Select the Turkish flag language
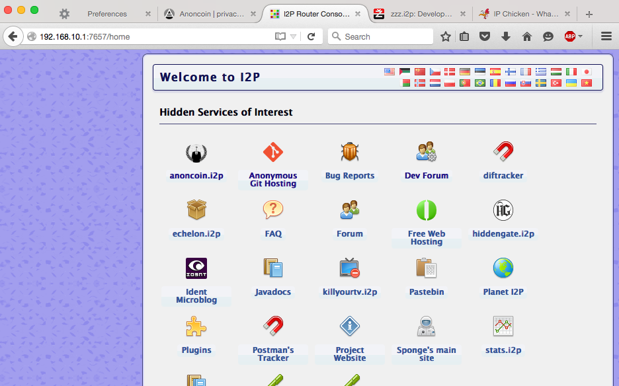Viewport: 619px width, 386px height. tap(556, 83)
